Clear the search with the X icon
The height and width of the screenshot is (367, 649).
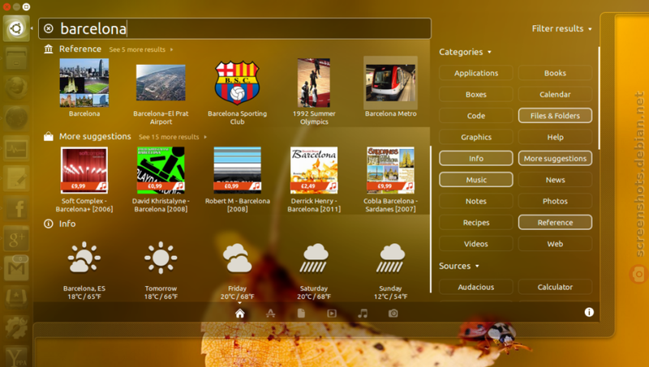(49, 28)
